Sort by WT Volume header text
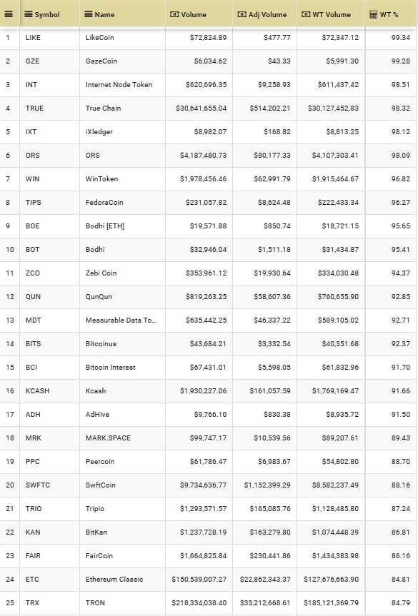Image resolution: width=418 pixels, height=616 pixels. (332, 14)
